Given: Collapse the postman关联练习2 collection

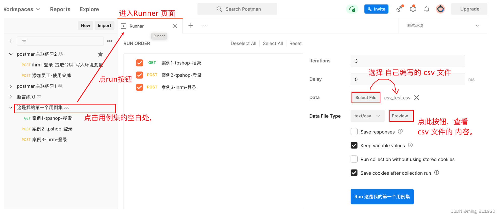Looking at the screenshot, I should click(x=11, y=54).
